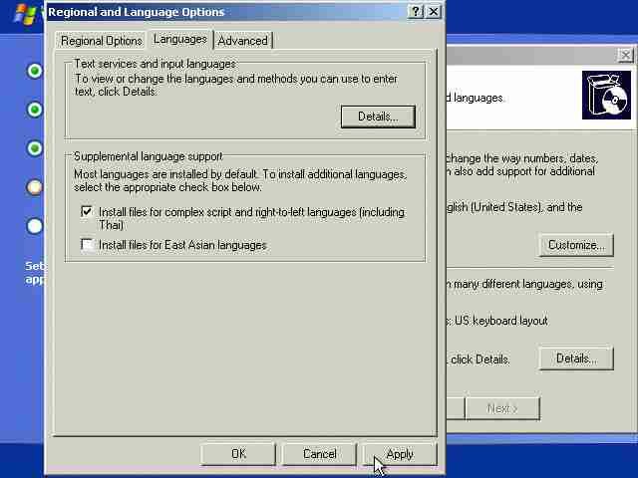Click the Windows XP logo in top-left corner
This screenshot has height=478, width=638.
[24, 14]
